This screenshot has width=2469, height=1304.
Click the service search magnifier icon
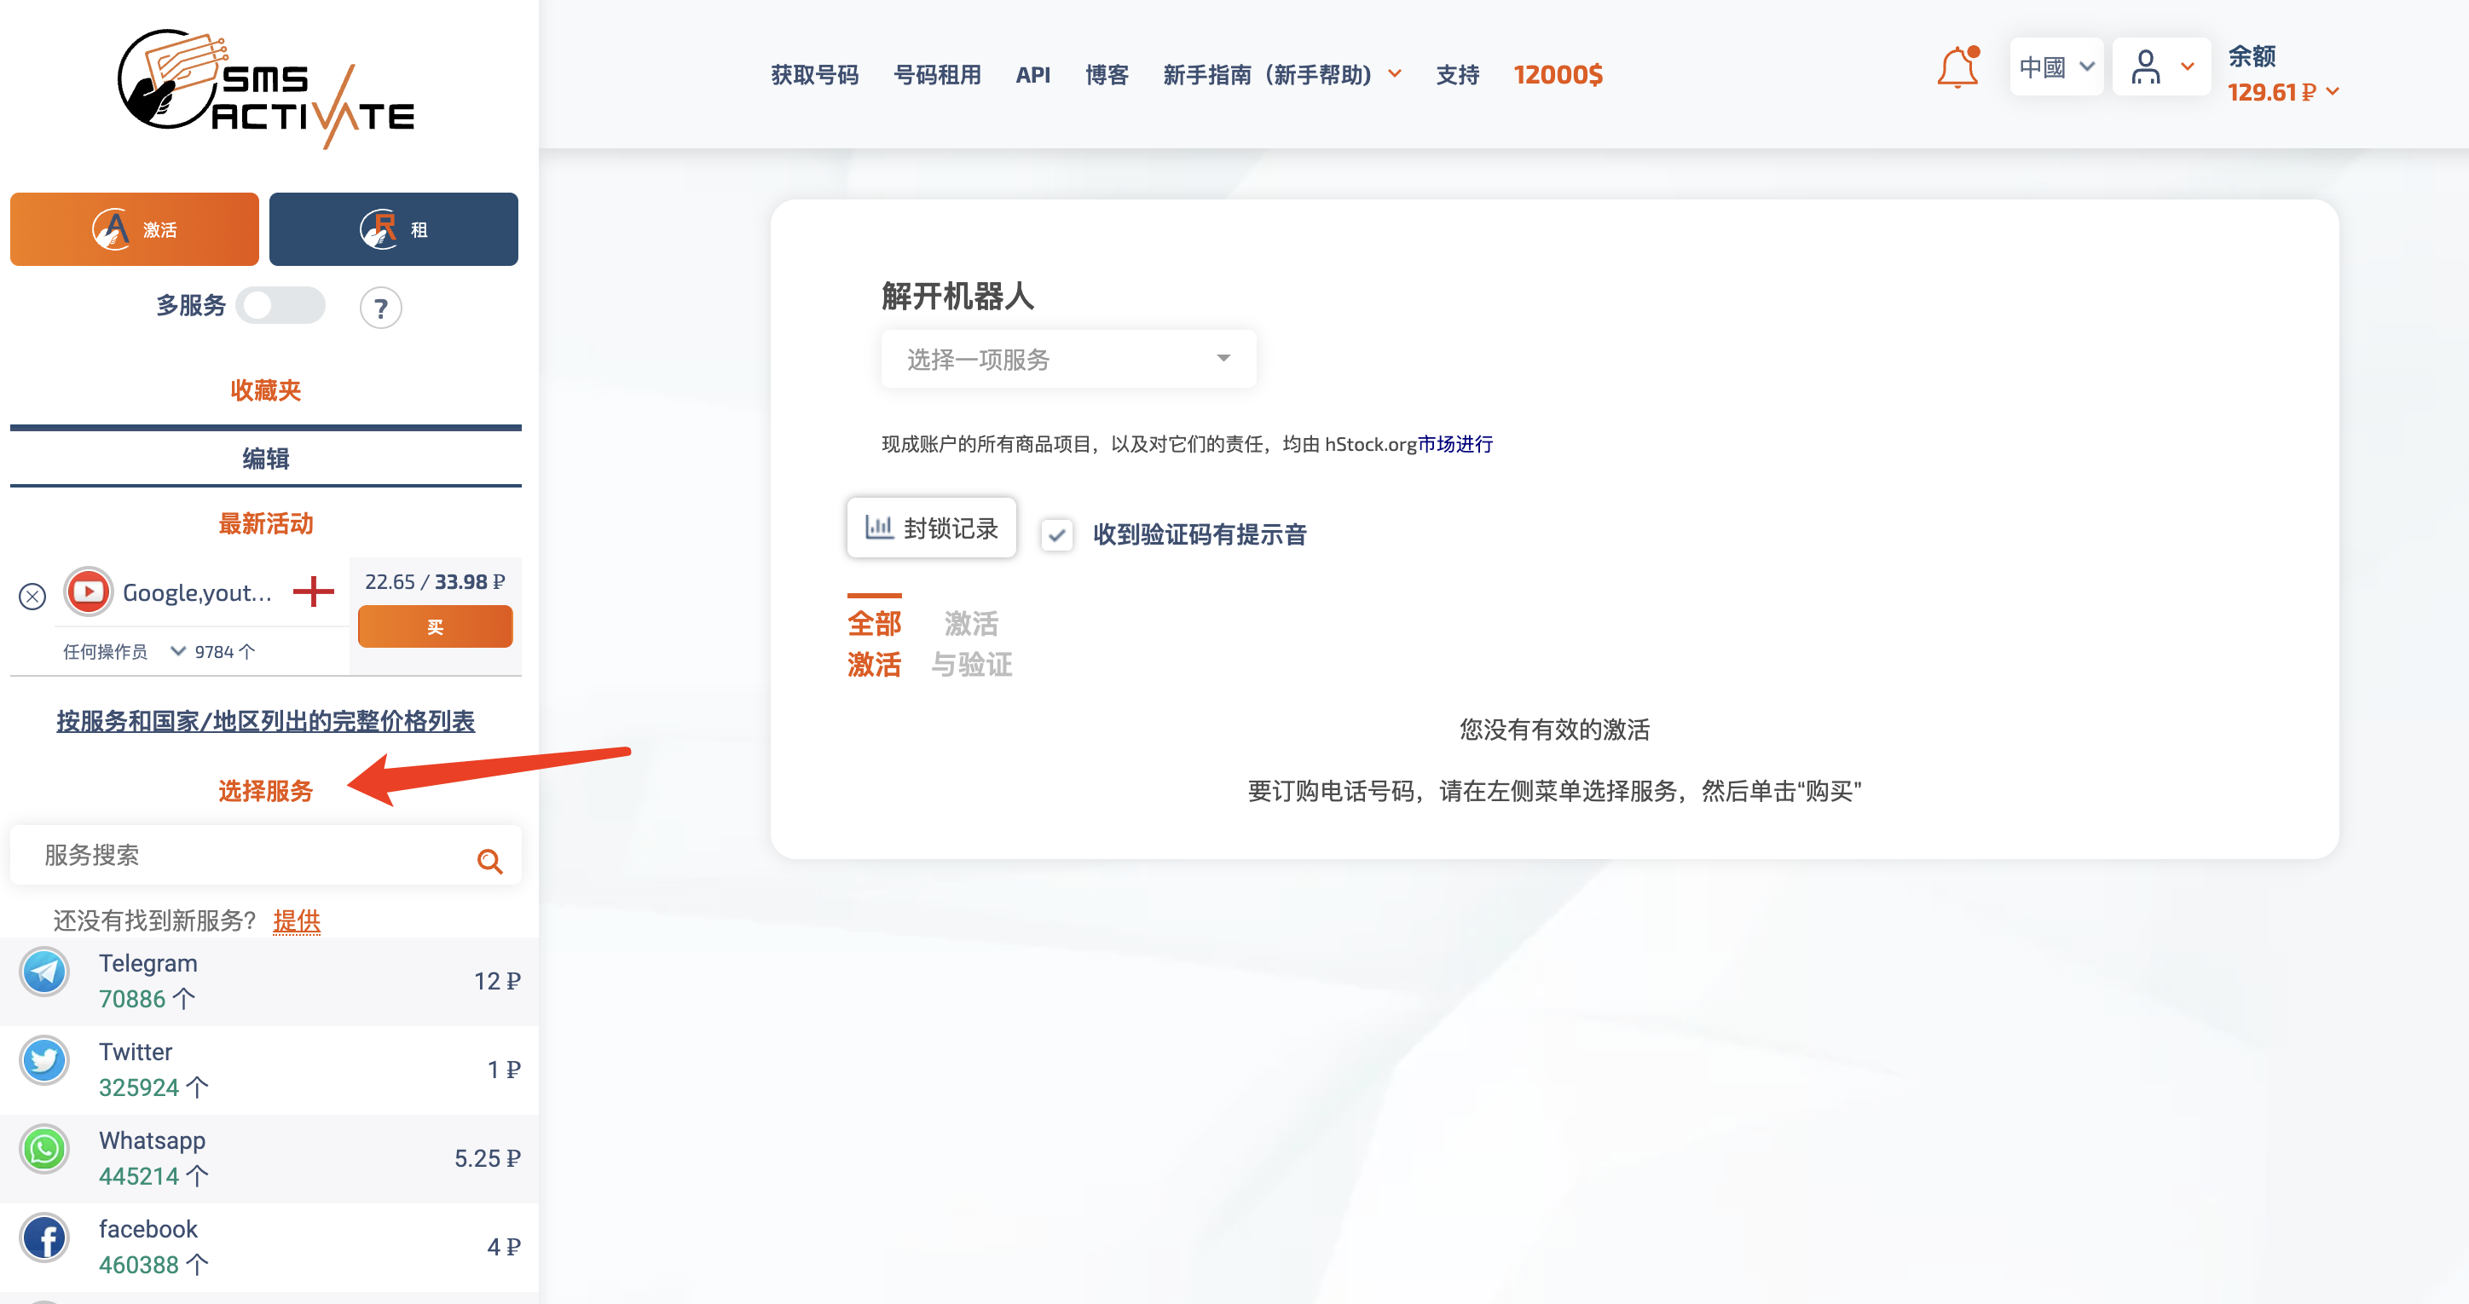tap(489, 861)
